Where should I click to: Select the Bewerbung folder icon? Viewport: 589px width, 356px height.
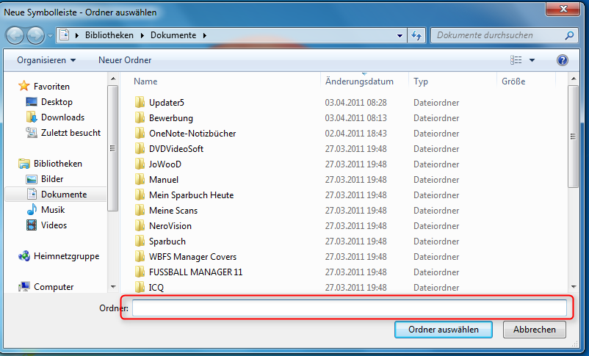(x=140, y=117)
